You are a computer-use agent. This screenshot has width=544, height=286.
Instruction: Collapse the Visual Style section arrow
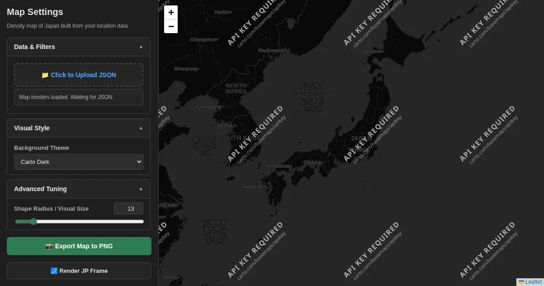(x=141, y=128)
